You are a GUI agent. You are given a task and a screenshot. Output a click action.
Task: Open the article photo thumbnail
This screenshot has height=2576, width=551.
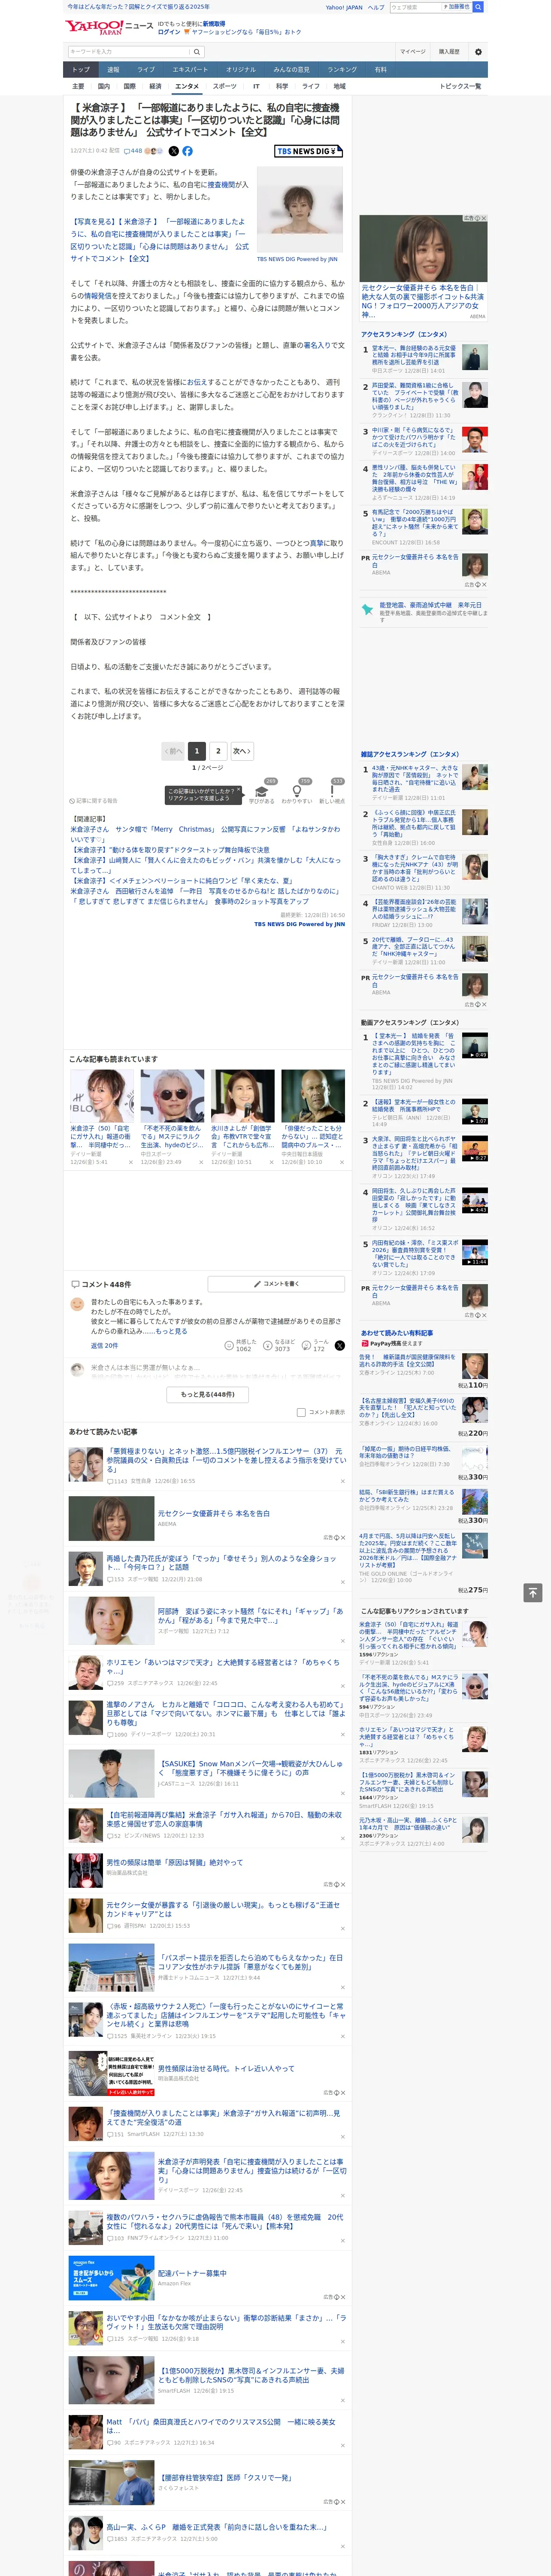(x=300, y=209)
